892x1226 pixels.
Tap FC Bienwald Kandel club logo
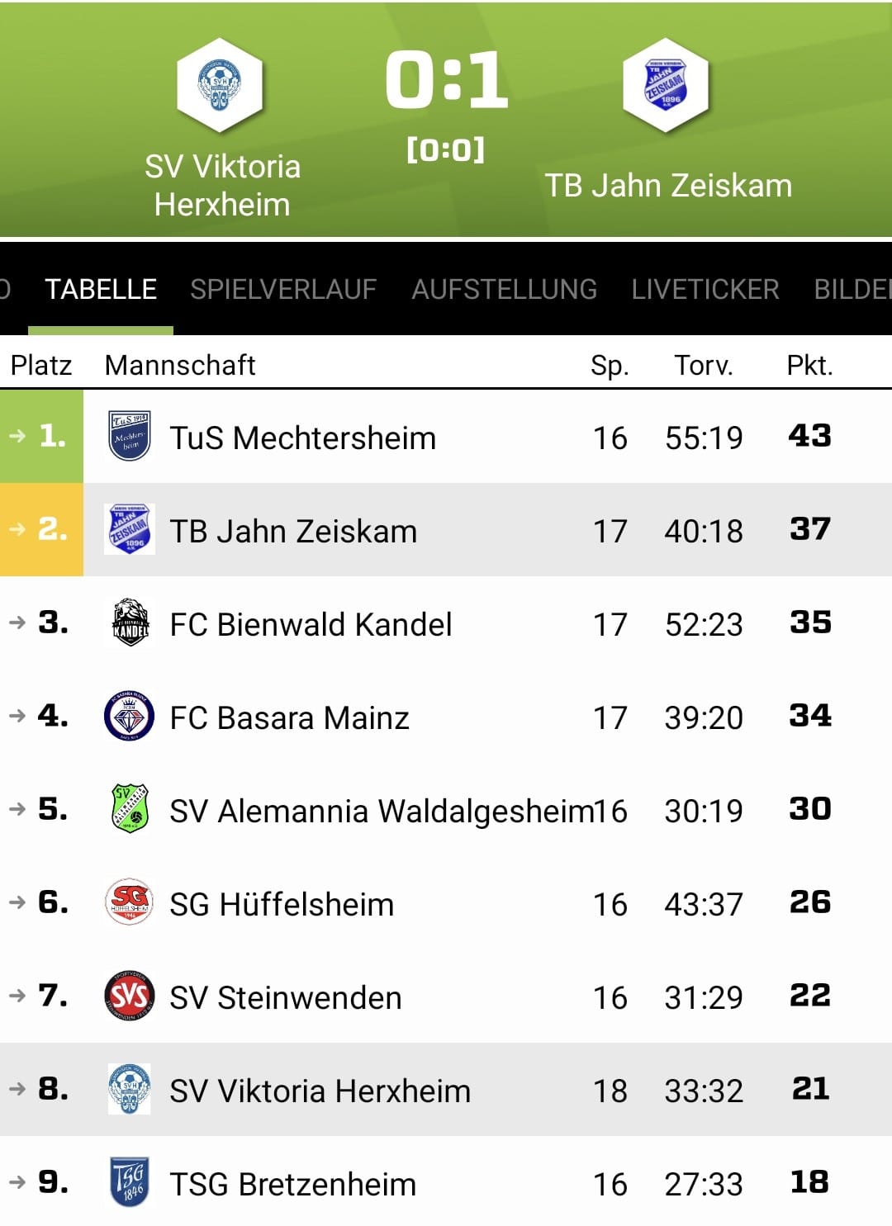tap(130, 622)
